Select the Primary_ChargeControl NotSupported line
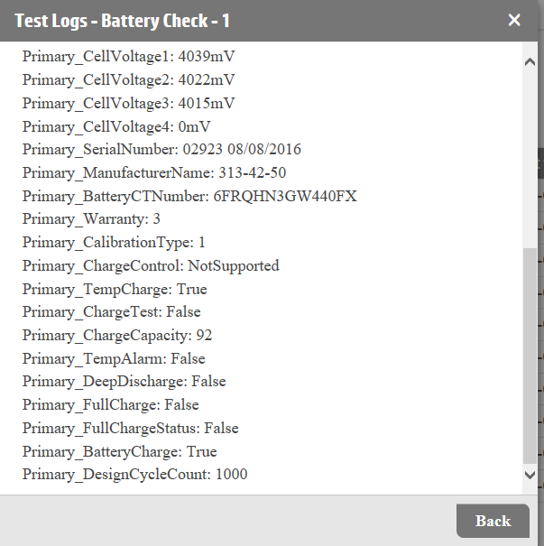The height and width of the screenshot is (546, 544). click(151, 265)
